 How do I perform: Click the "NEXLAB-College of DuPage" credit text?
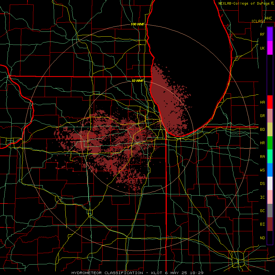click(244, 3)
